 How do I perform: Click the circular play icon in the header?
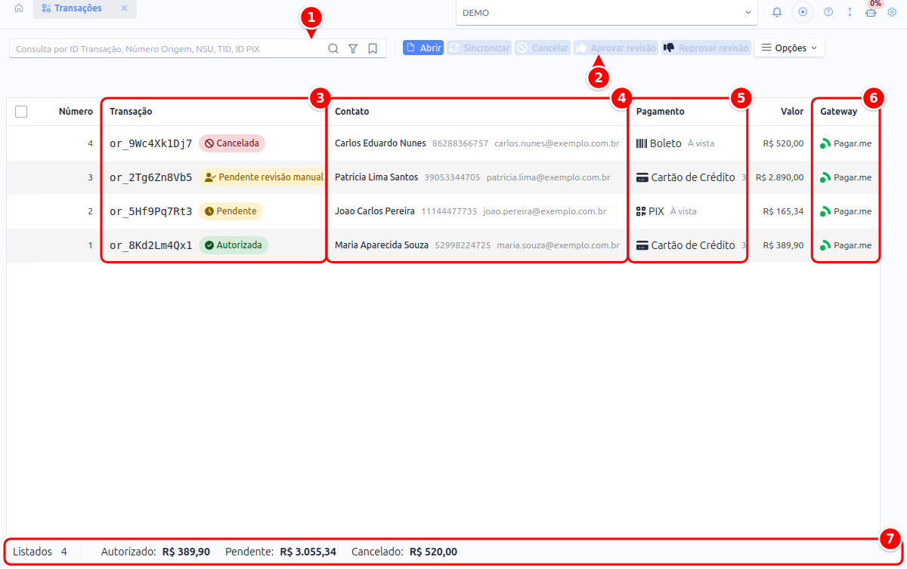click(803, 12)
